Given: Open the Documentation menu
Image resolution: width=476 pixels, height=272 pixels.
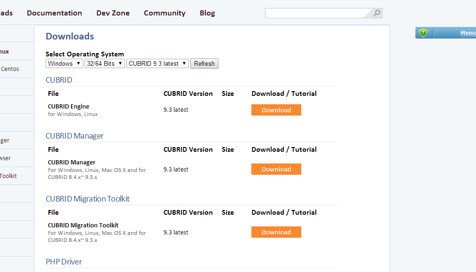Looking at the screenshot, I should pos(55,13).
